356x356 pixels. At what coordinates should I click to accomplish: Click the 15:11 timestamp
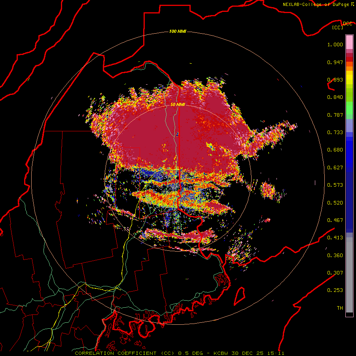tap(275, 353)
